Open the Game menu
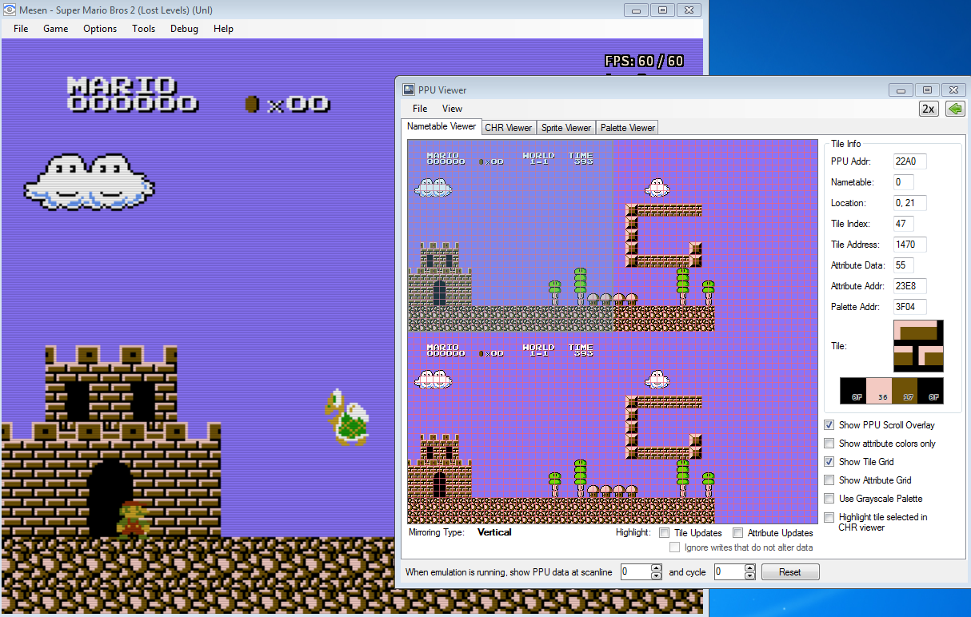The image size is (971, 617). pos(56,29)
